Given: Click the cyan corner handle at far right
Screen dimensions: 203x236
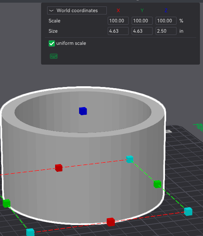Looking at the screenshot, I should click(188, 211).
